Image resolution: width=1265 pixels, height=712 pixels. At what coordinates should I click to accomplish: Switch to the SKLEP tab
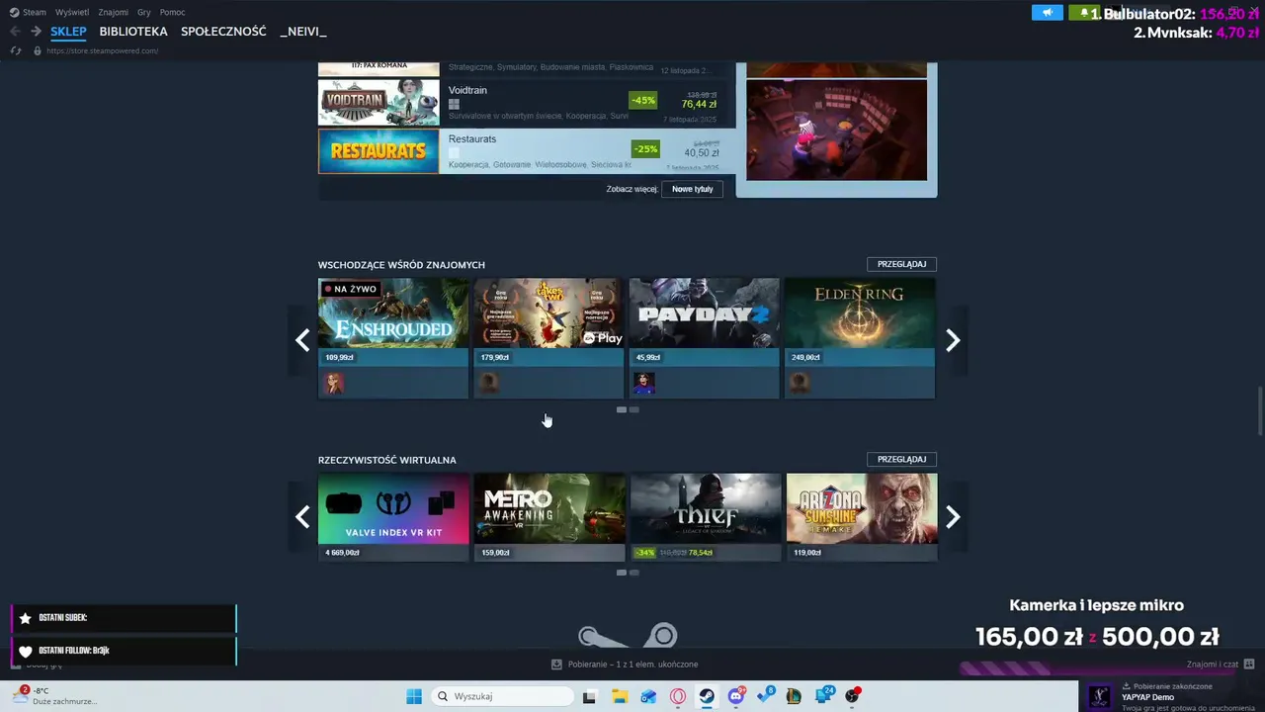(x=68, y=32)
